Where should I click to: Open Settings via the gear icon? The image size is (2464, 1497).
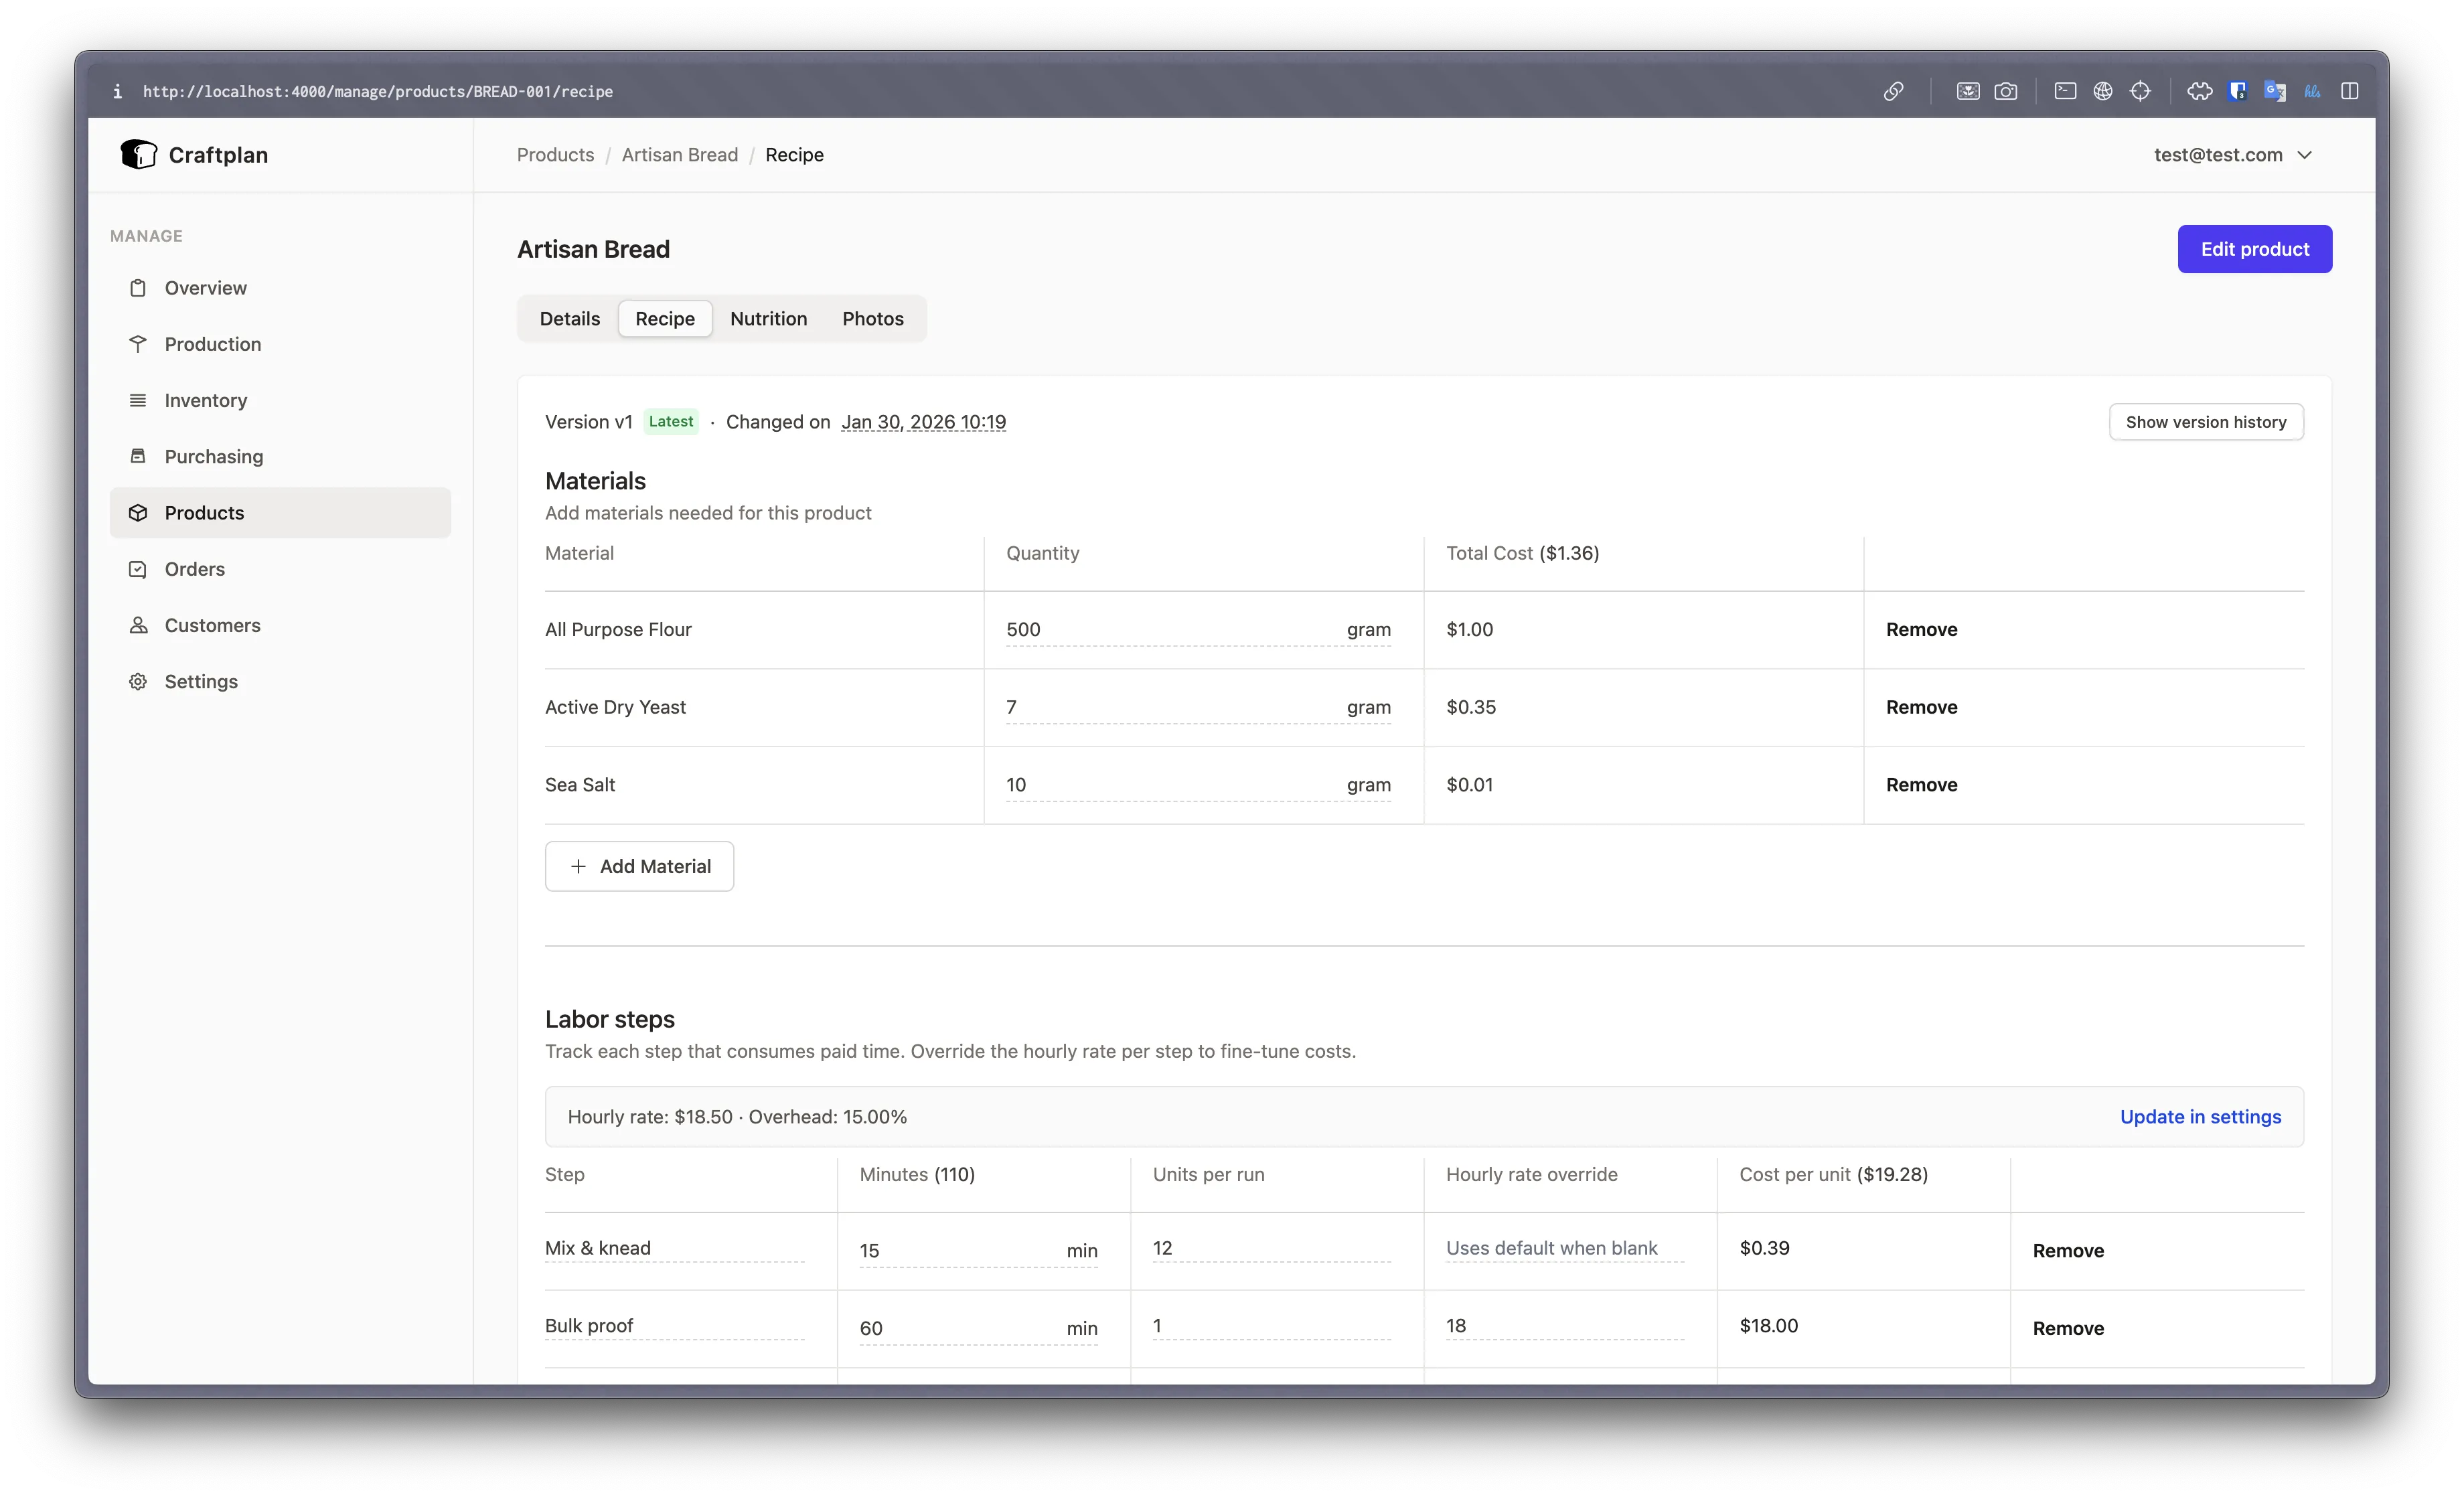(x=139, y=681)
